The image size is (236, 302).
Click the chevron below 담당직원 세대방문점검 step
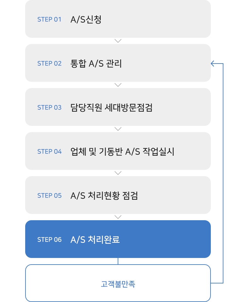118,129
